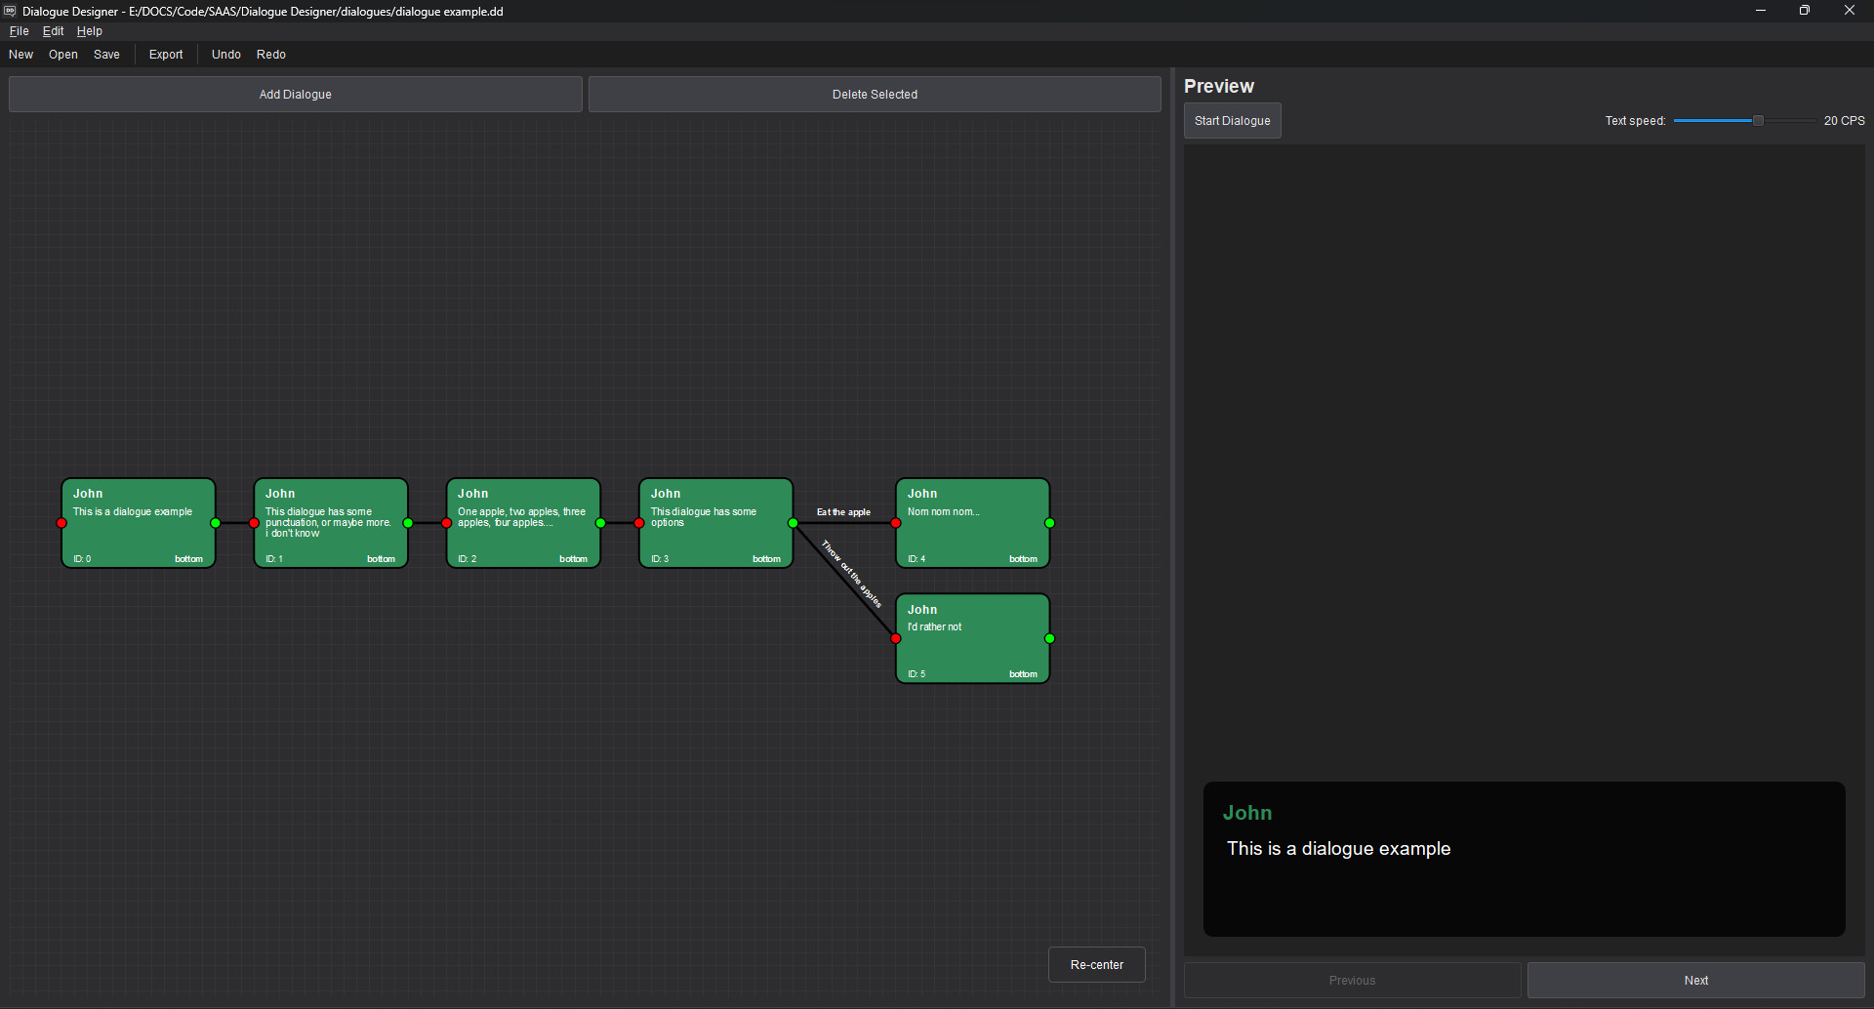The image size is (1874, 1009).
Task: Open an existing dialogue file
Action: (62, 54)
